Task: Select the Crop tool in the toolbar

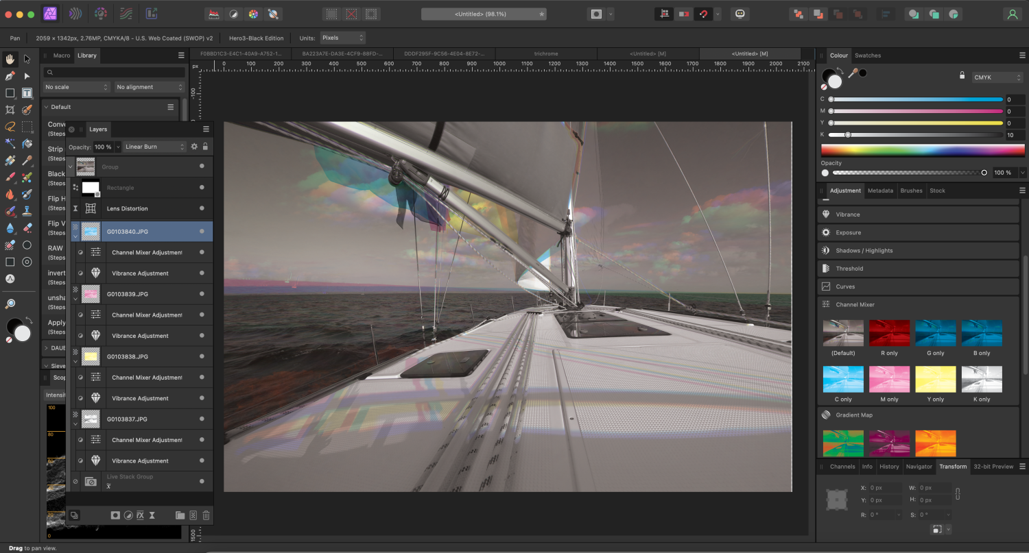Action: click(10, 110)
